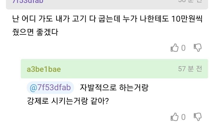Dislike the comment about grilling meat
Screen dimensions: 214x125
tap(198, 48)
